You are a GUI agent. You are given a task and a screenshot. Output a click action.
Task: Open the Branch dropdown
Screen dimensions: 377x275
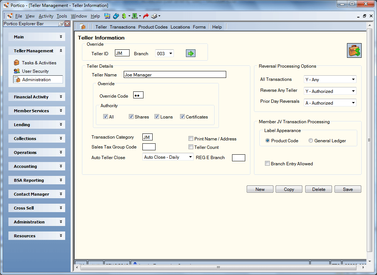coord(171,53)
